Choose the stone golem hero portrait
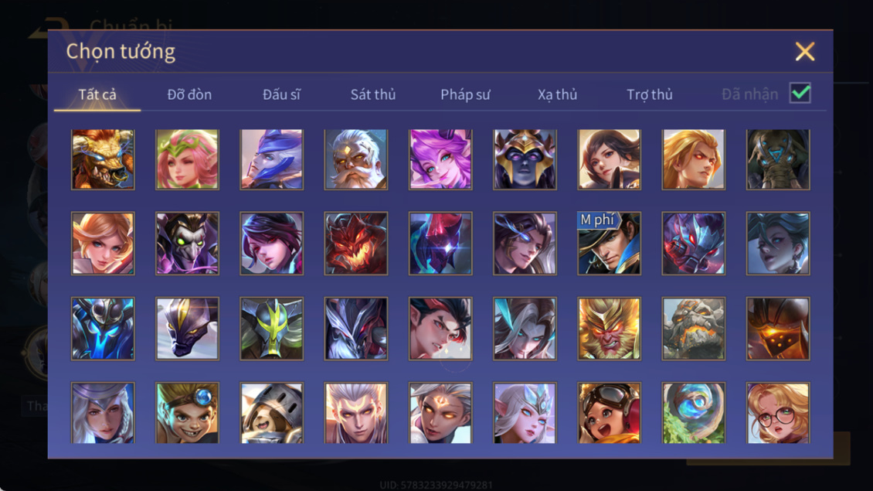 pos(693,329)
